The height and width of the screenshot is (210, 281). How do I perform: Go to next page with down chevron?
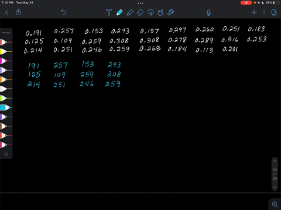pos(275,187)
